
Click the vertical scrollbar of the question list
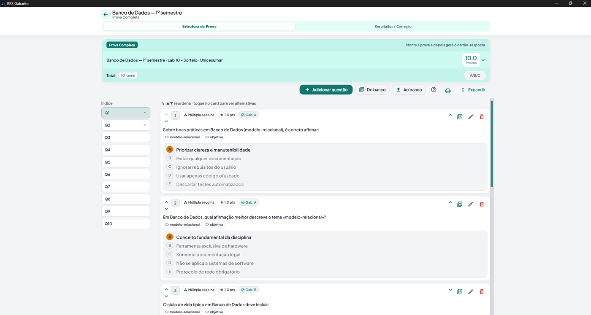click(492, 143)
